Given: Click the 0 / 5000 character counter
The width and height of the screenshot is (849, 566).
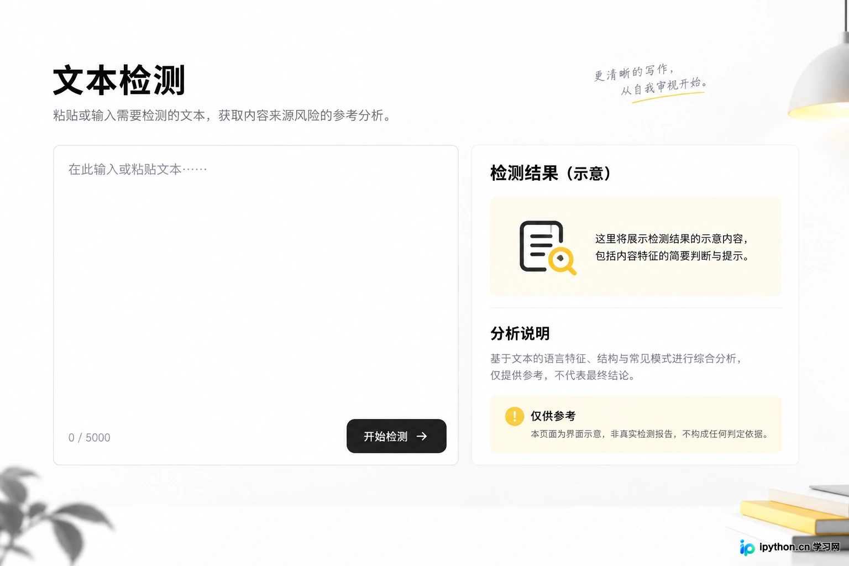Looking at the screenshot, I should (90, 438).
